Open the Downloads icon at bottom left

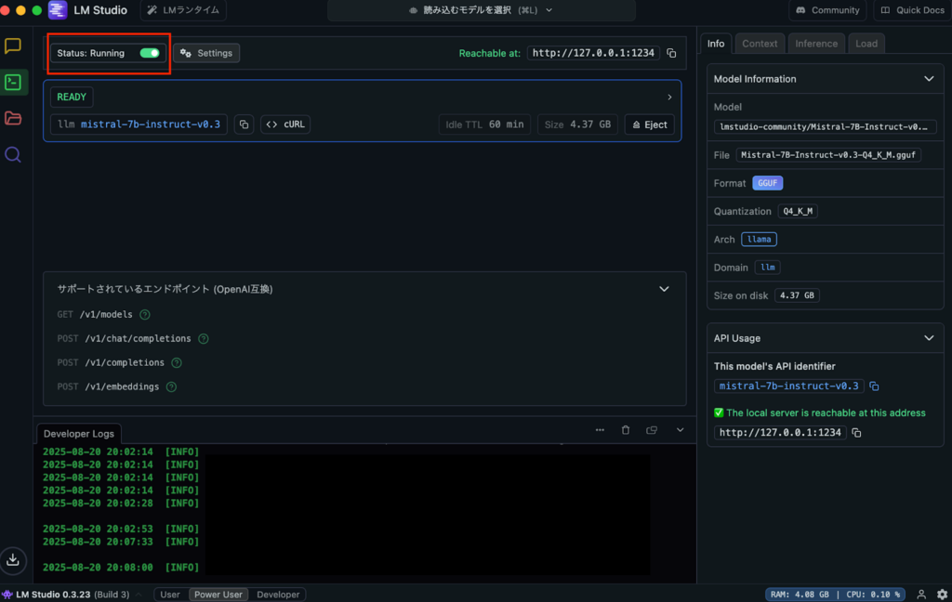point(13,559)
